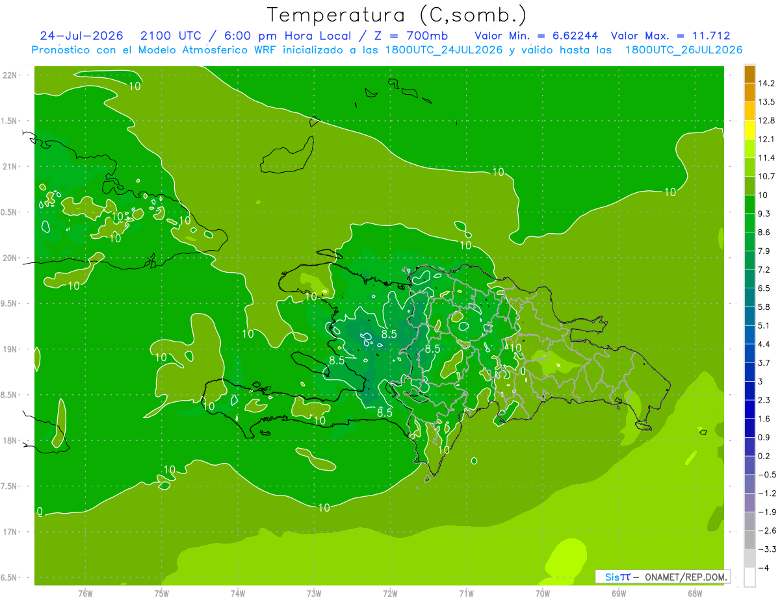Click longitude axis label "69W"
Viewport: 780px width, 602px height.
point(618,593)
